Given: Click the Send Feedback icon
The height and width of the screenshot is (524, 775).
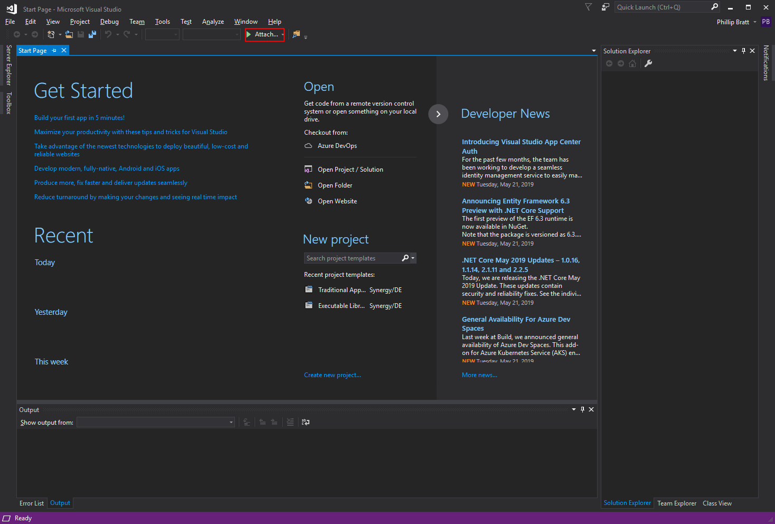Looking at the screenshot, I should (x=605, y=7).
